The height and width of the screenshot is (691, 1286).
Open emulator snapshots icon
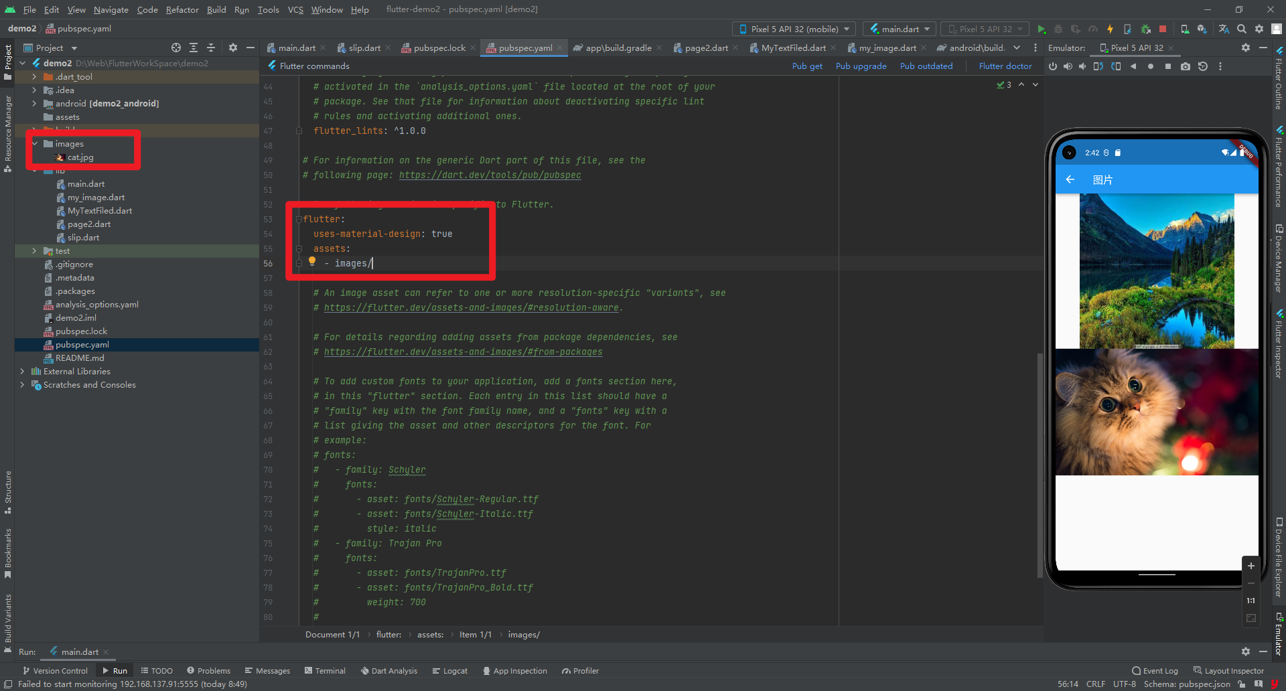(x=1203, y=66)
